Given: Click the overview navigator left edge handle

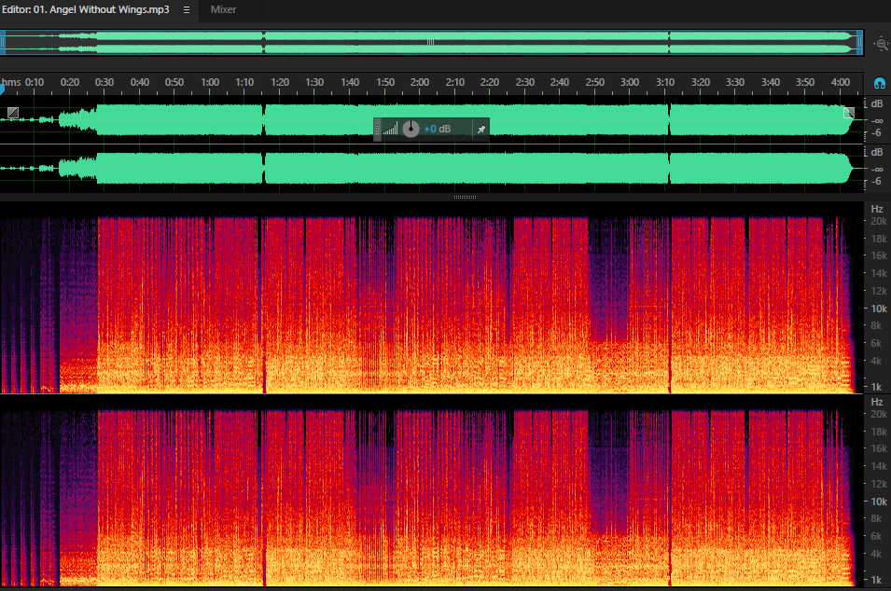Looking at the screenshot, I should coord(3,43).
